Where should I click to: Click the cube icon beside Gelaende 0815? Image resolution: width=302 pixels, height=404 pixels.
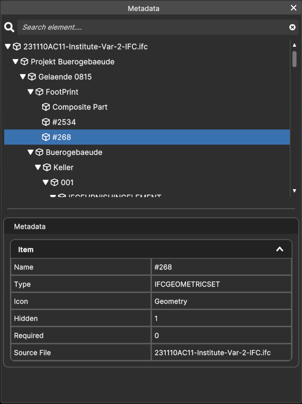[x=32, y=77]
